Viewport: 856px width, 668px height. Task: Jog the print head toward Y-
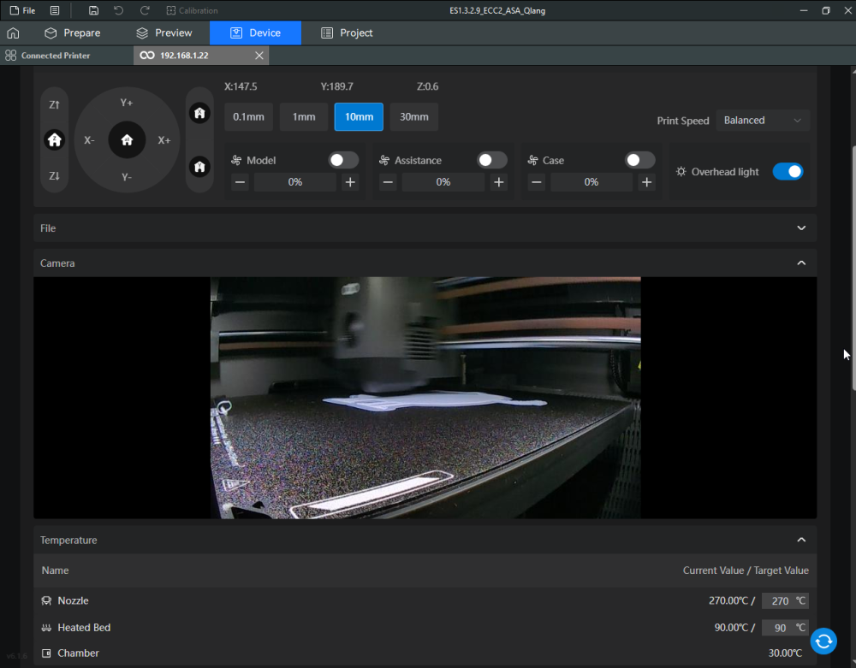tap(127, 177)
